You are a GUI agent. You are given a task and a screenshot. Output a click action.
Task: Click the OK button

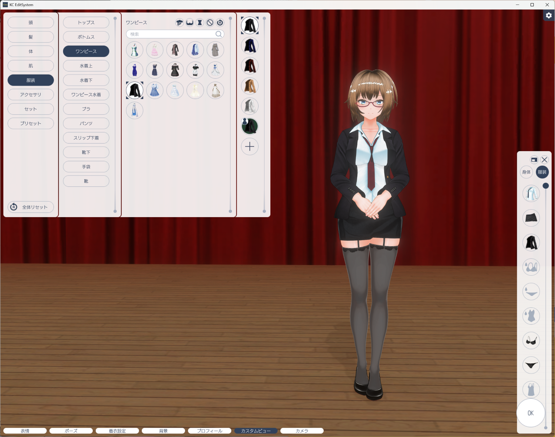click(x=531, y=413)
